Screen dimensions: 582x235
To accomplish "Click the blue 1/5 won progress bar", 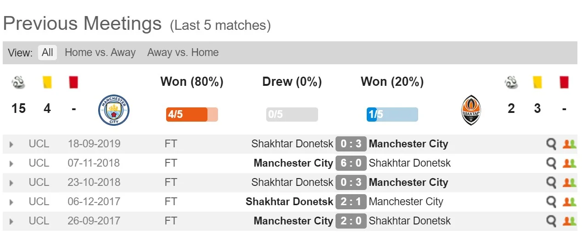I will pos(392,114).
